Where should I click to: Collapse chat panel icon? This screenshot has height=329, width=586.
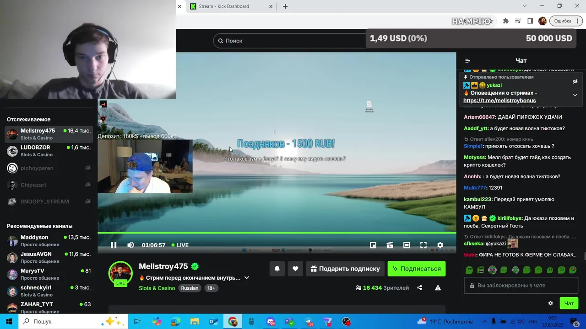[467, 60]
